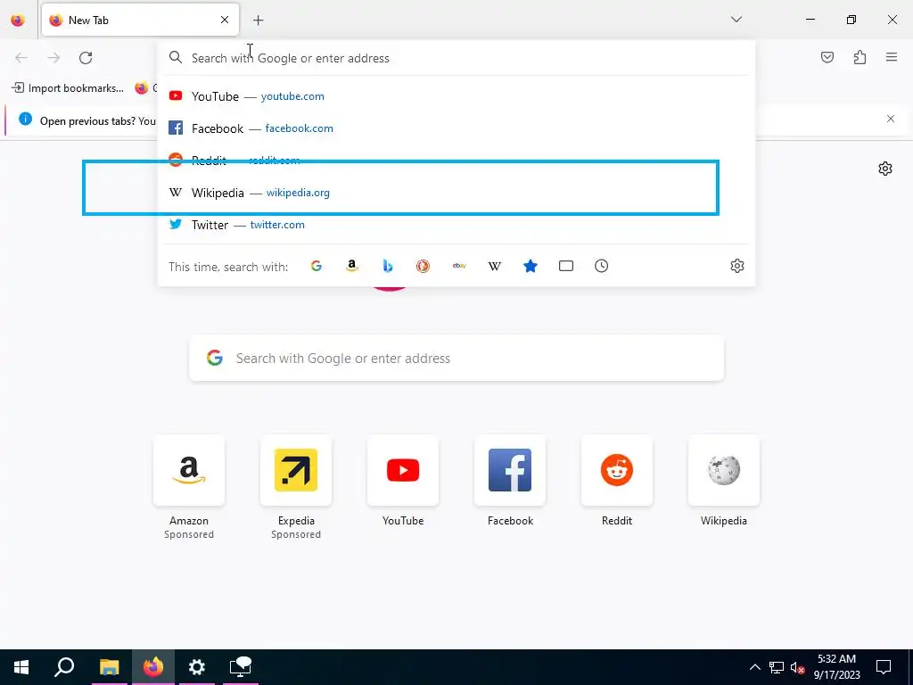
Task: Open the taskbar clock and date
Action: [x=836, y=667]
